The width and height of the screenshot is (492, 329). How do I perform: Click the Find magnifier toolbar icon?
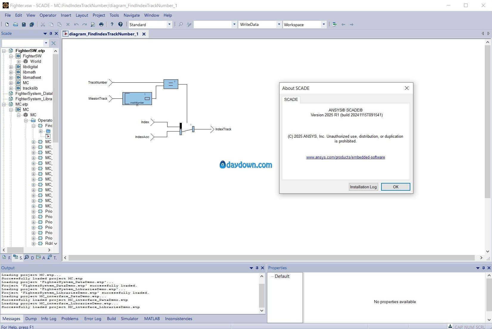click(181, 25)
